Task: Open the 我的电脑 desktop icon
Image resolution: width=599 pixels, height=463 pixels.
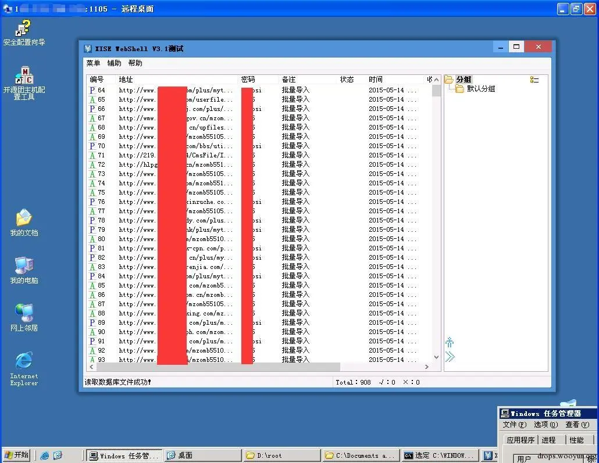Action: (24, 270)
